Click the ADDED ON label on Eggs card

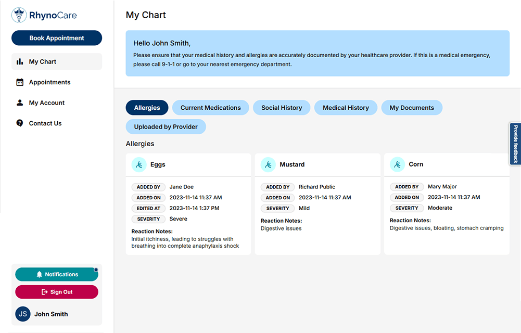click(x=148, y=198)
